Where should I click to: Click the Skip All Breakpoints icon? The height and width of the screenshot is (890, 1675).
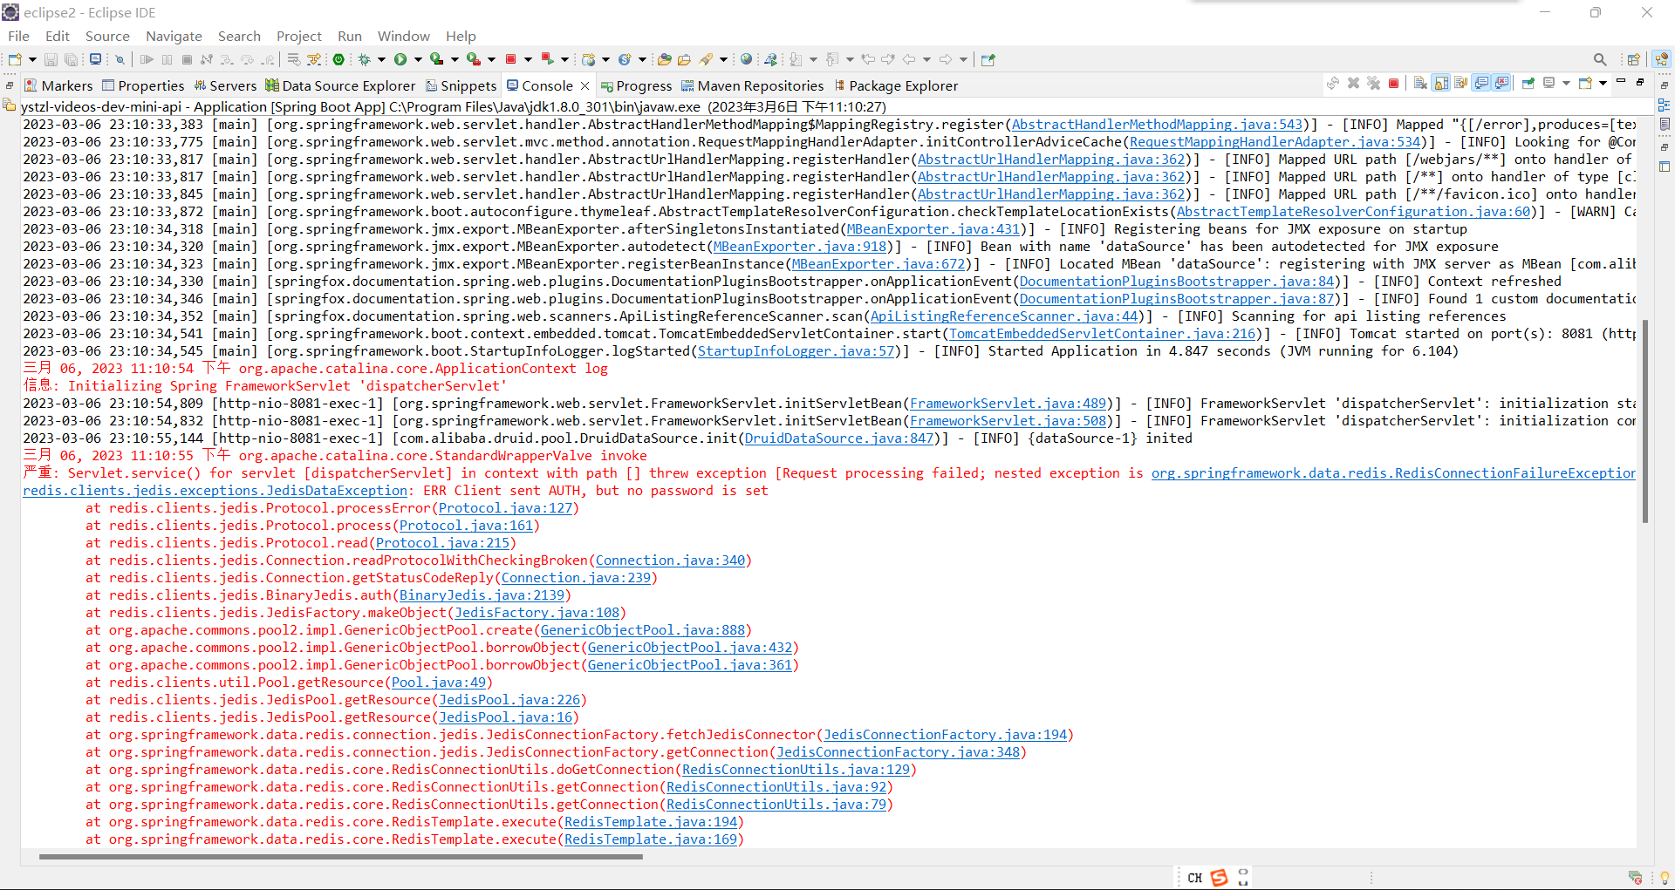point(120,59)
